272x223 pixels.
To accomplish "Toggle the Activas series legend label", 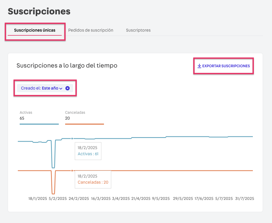I will pyautogui.click(x=26, y=112).
